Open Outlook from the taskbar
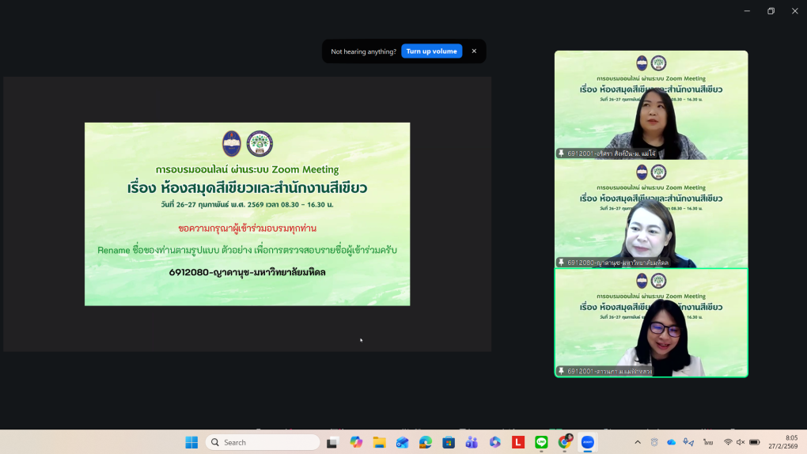Image resolution: width=807 pixels, height=454 pixels. (x=402, y=442)
